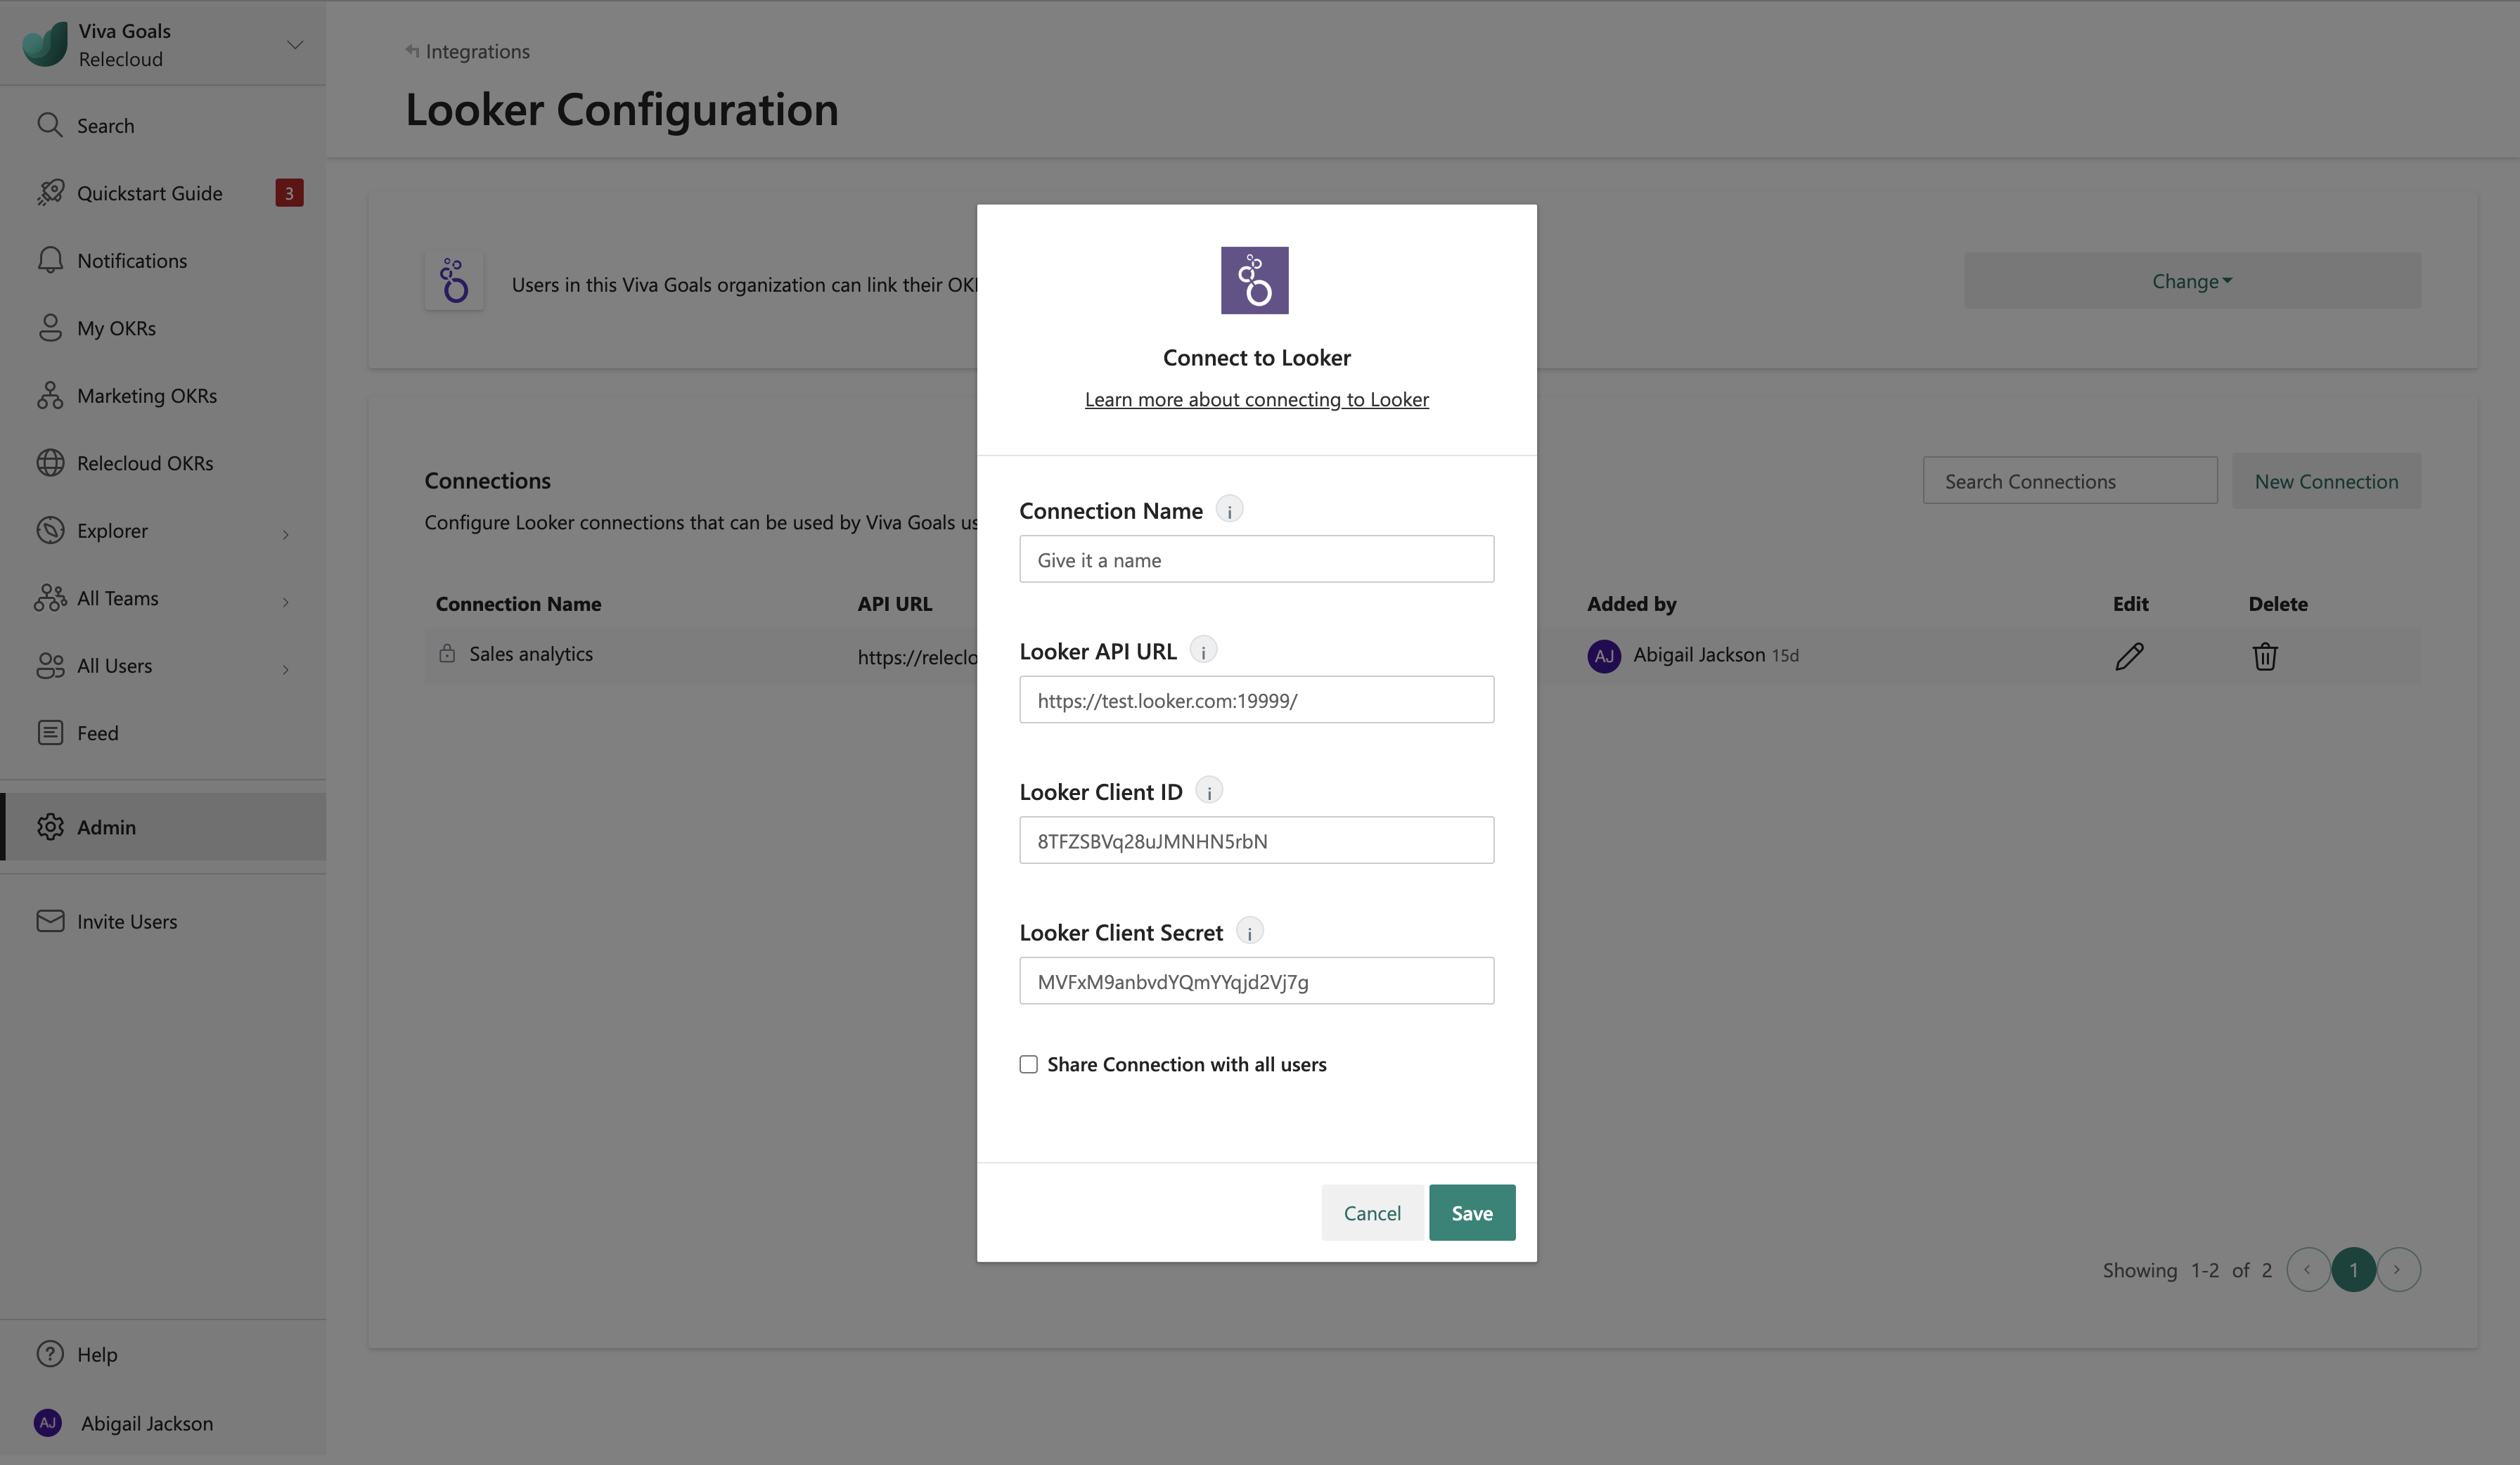Click the Looker Client ID field
This screenshot has width=2520, height=1465.
point(1256,840)
